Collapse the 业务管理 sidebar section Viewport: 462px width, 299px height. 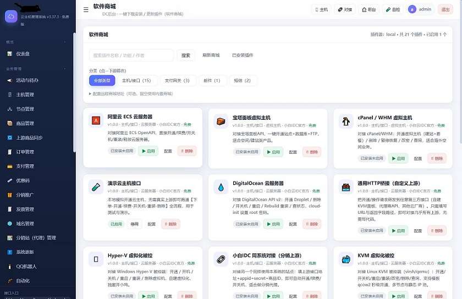point(65,69)
